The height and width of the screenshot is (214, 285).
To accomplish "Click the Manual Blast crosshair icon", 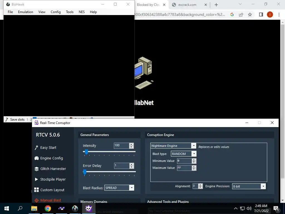I will click(36, 200).
